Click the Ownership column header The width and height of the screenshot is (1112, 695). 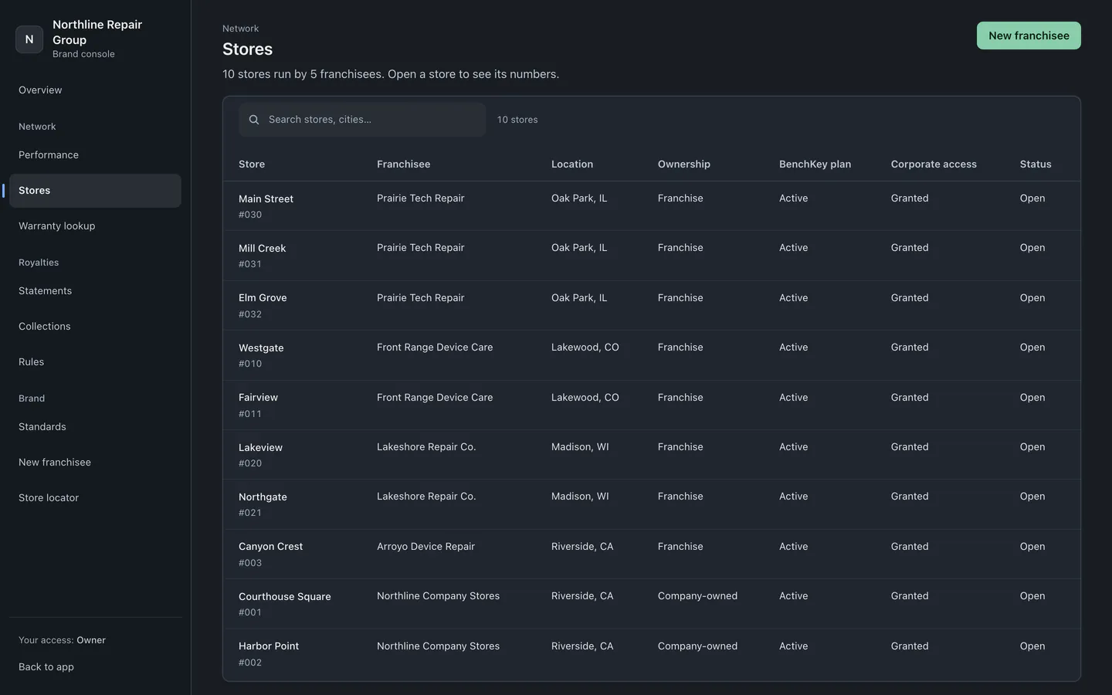(683, 164)
